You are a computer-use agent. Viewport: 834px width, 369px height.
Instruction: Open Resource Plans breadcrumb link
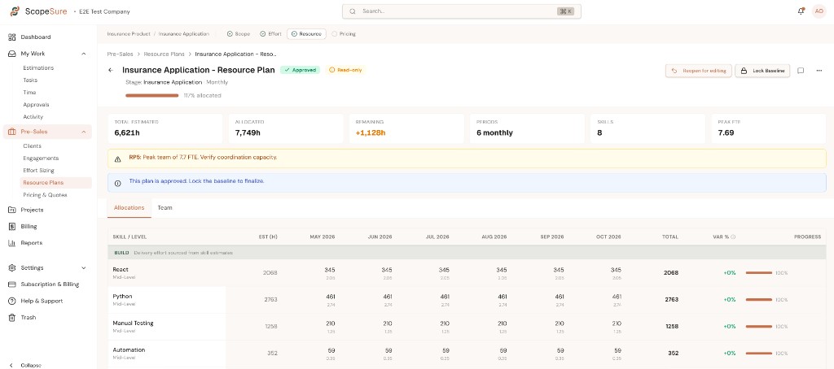tap(165, 54)
